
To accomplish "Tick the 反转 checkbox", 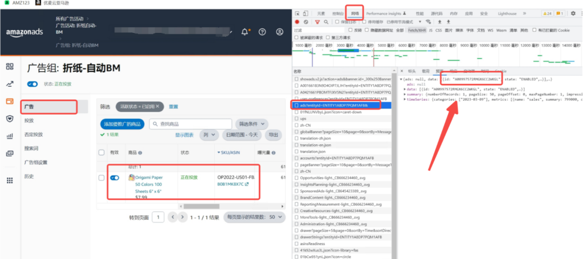I will pyautogui.click(x=350, y=30).
